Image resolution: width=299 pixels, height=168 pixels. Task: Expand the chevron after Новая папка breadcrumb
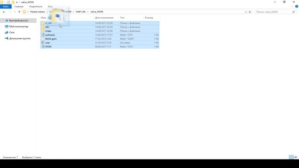coord(47,12)
